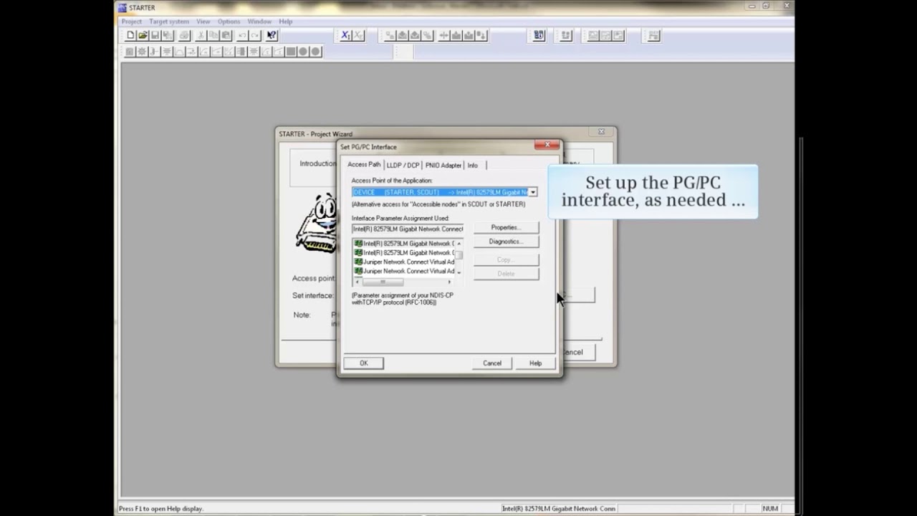This screenshot has width=917, height=516.
Task: Open the Help menu in menu bar
Action: tap(286, 21)
